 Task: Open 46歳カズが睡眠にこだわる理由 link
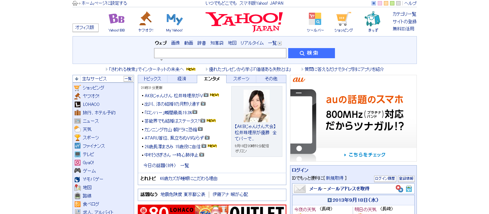pos(188,179)
